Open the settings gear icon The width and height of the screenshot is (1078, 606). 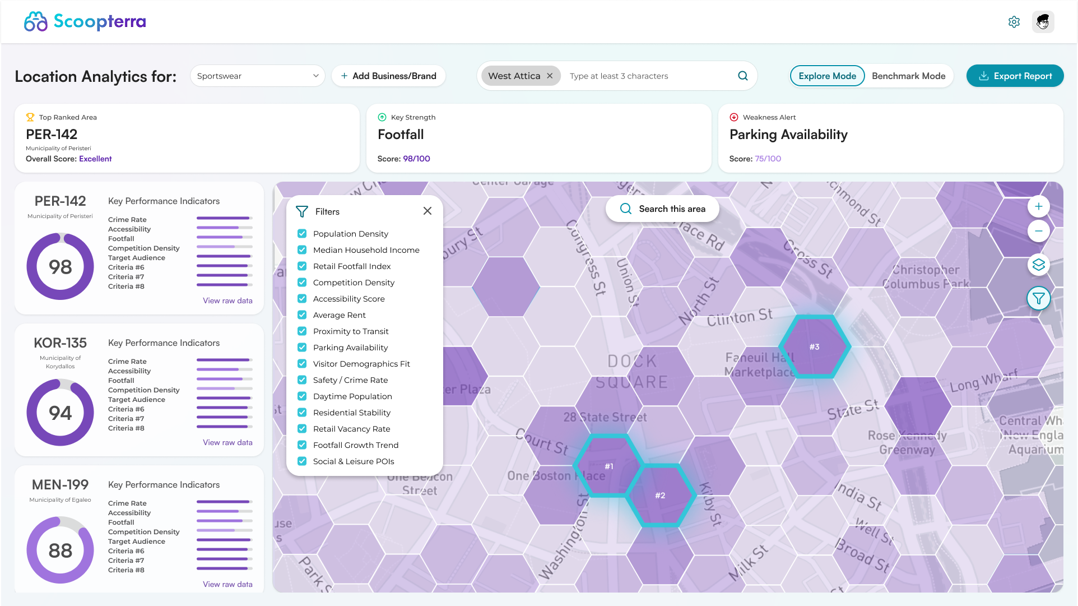1014,22
